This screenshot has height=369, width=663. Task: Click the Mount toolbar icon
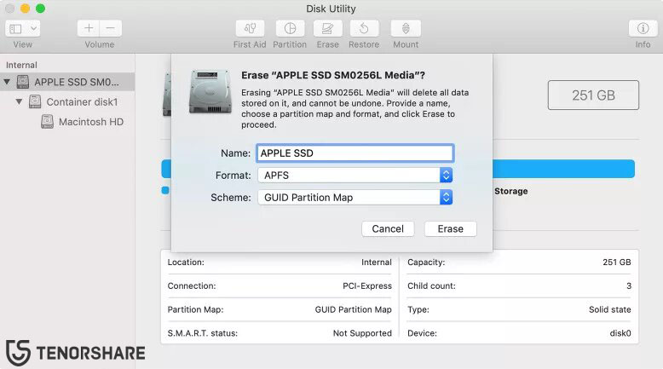[x=406, y=28]
